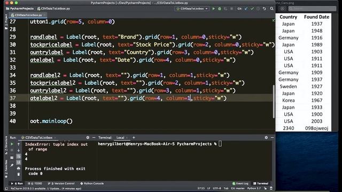The width and height of the screenshot is (342, 192).
Task: Click the 098ojweoj cell in the table
Action: (316, 128)
